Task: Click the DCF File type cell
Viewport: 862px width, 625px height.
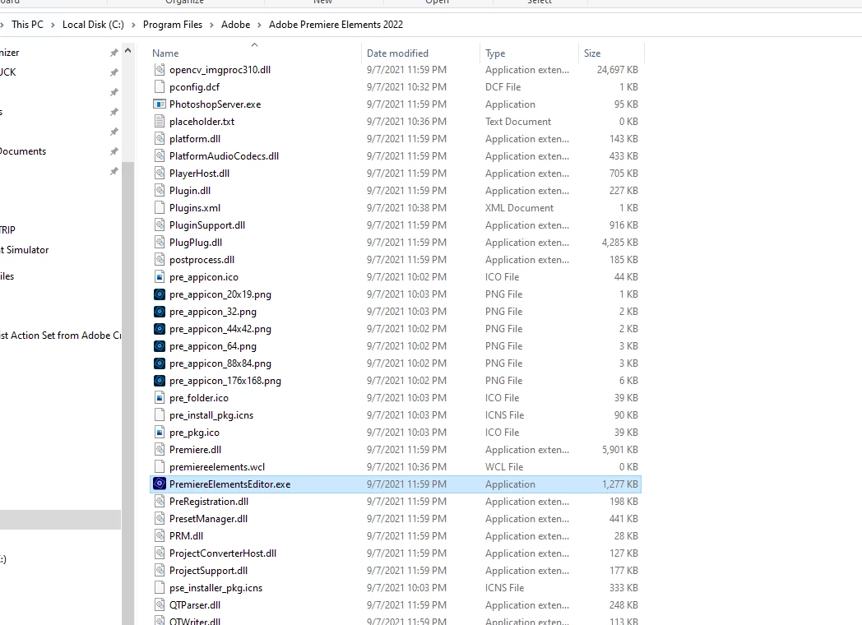Action: [503, 87]
